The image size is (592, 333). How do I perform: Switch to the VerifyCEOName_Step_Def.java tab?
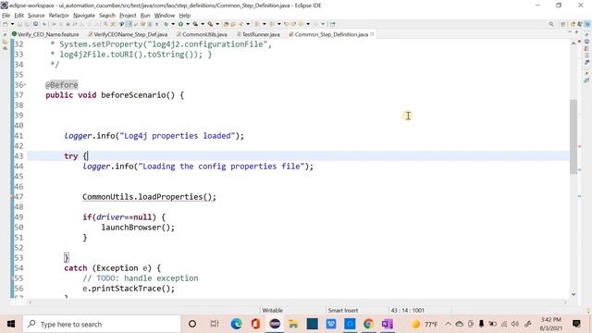point(128,34)
